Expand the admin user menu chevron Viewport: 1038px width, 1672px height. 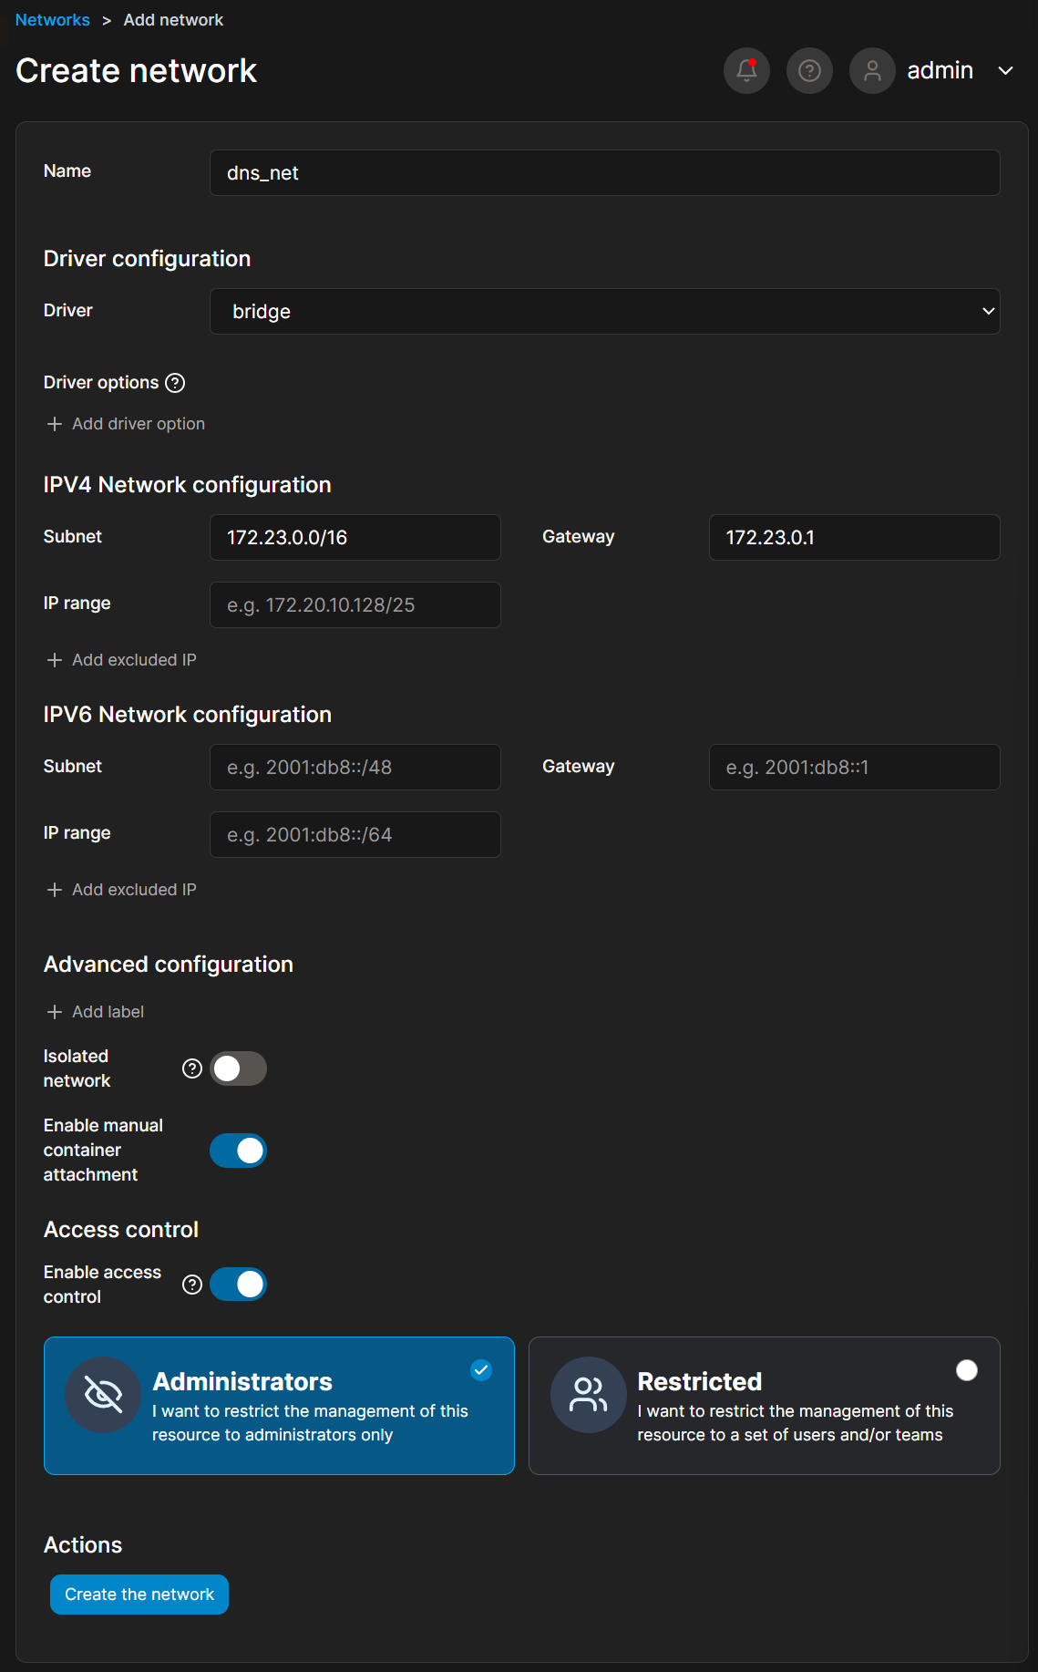1005,71
